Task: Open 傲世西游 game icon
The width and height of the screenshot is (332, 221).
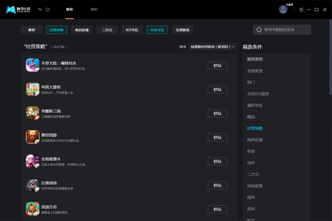Action: coord(33,137)
